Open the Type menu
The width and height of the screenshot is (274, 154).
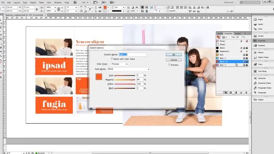pos(25,3)
